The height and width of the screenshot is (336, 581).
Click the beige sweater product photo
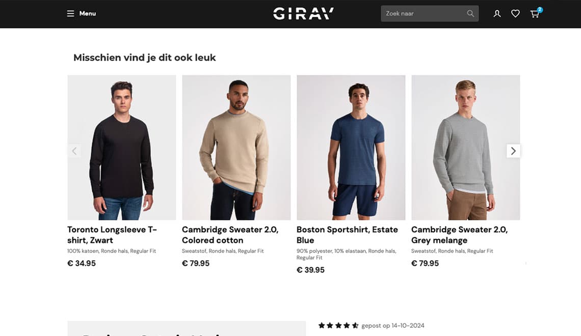(236, 148)
